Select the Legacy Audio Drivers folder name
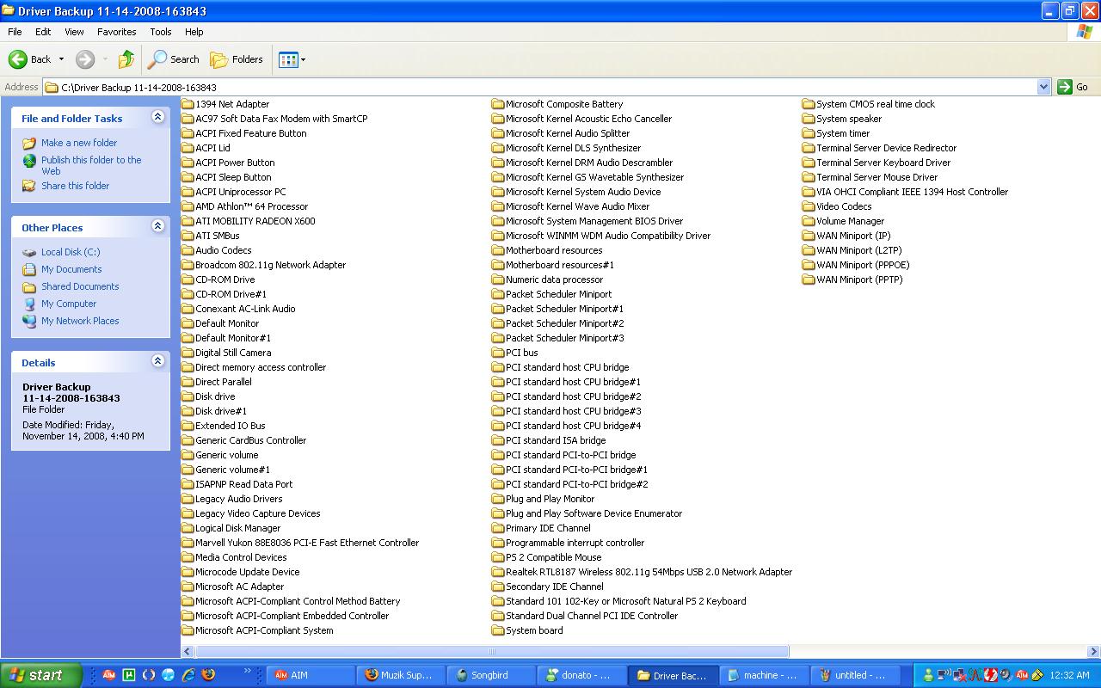This screenshot has width=1101, height=688. [239, 499]
